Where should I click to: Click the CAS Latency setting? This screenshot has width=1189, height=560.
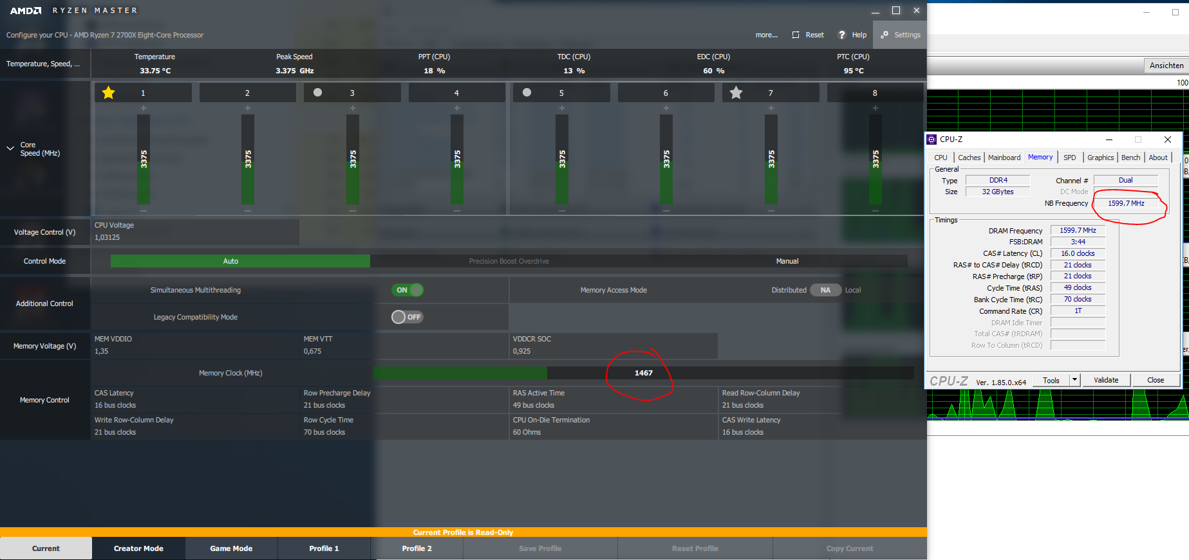click(x=196, y=399)
